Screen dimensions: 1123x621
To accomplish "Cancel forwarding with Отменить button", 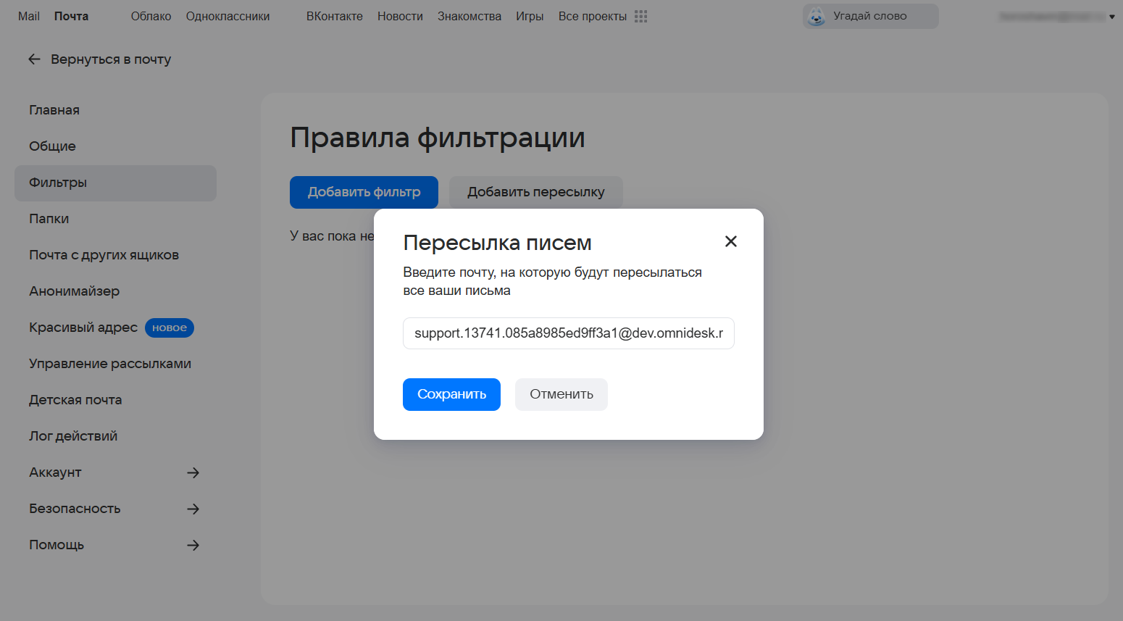I will pyautogui.click(x=561, y=394).
